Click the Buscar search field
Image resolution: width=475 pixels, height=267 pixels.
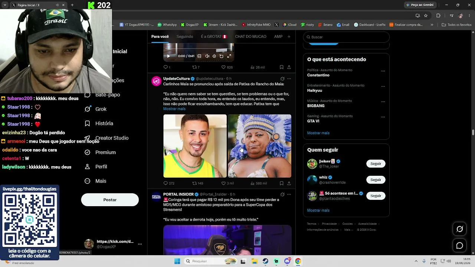346,37
